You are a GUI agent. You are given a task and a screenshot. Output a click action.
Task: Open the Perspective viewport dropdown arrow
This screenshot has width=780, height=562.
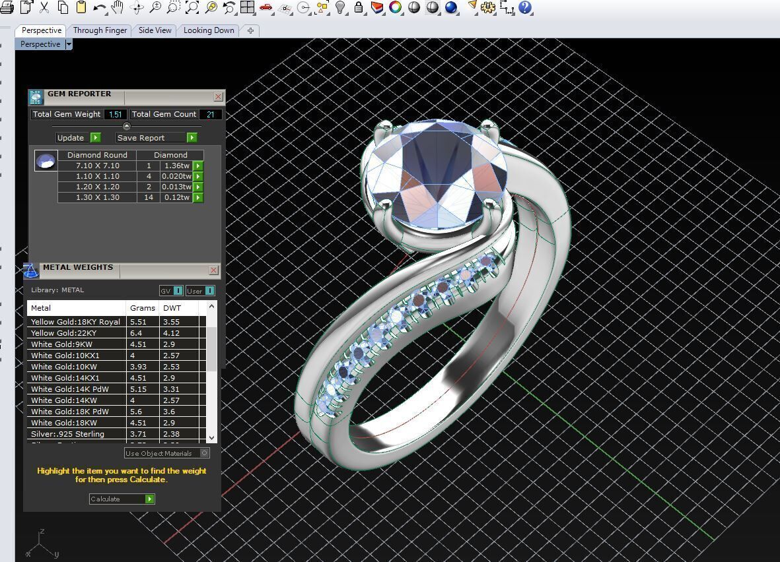(x=69, y=44)
